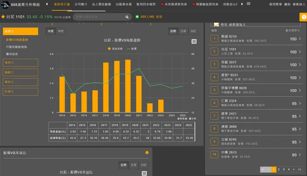Click the 2020 earnings bar in chart

pyautogui.click(x=128, y=86)
